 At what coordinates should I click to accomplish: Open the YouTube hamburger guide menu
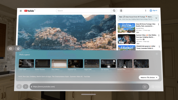[21, 11]
